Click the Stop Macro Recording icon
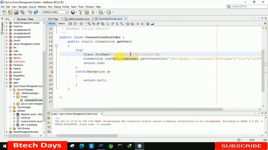This screenshot has width=268, height=150. pyautogui.click(x=142, y=24)
